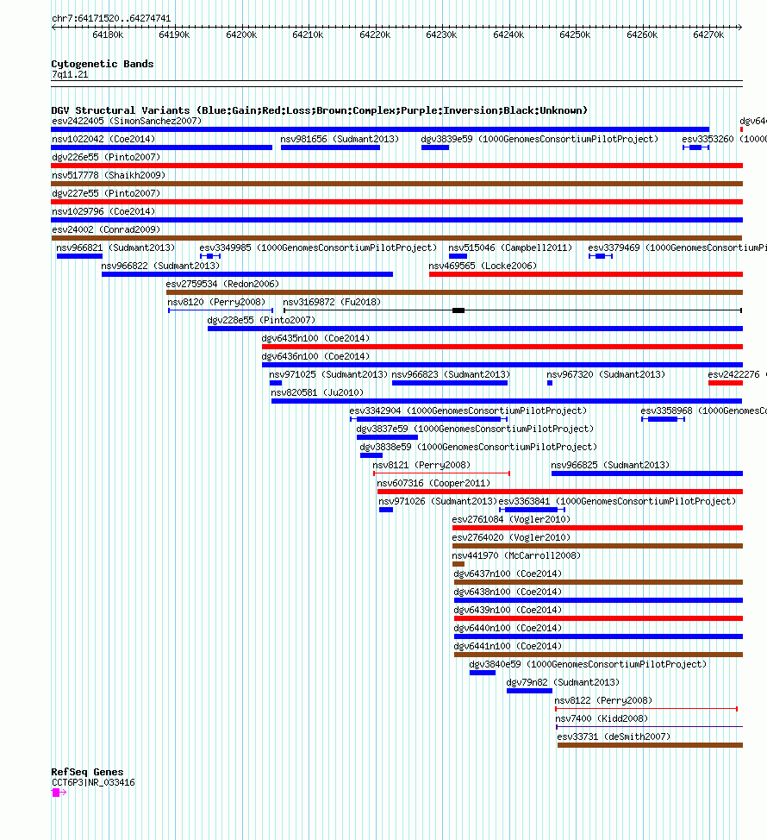
Task: Click nsv966825 (Sudmant2013) label
Action: coord(611,466)
